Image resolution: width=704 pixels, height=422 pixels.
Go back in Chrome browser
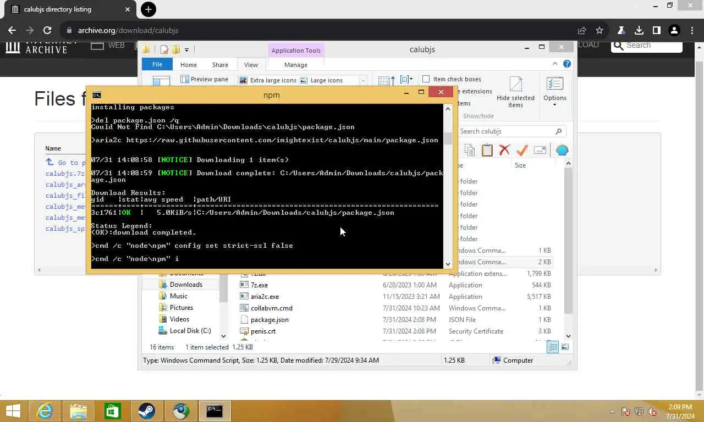pos(12,30)
